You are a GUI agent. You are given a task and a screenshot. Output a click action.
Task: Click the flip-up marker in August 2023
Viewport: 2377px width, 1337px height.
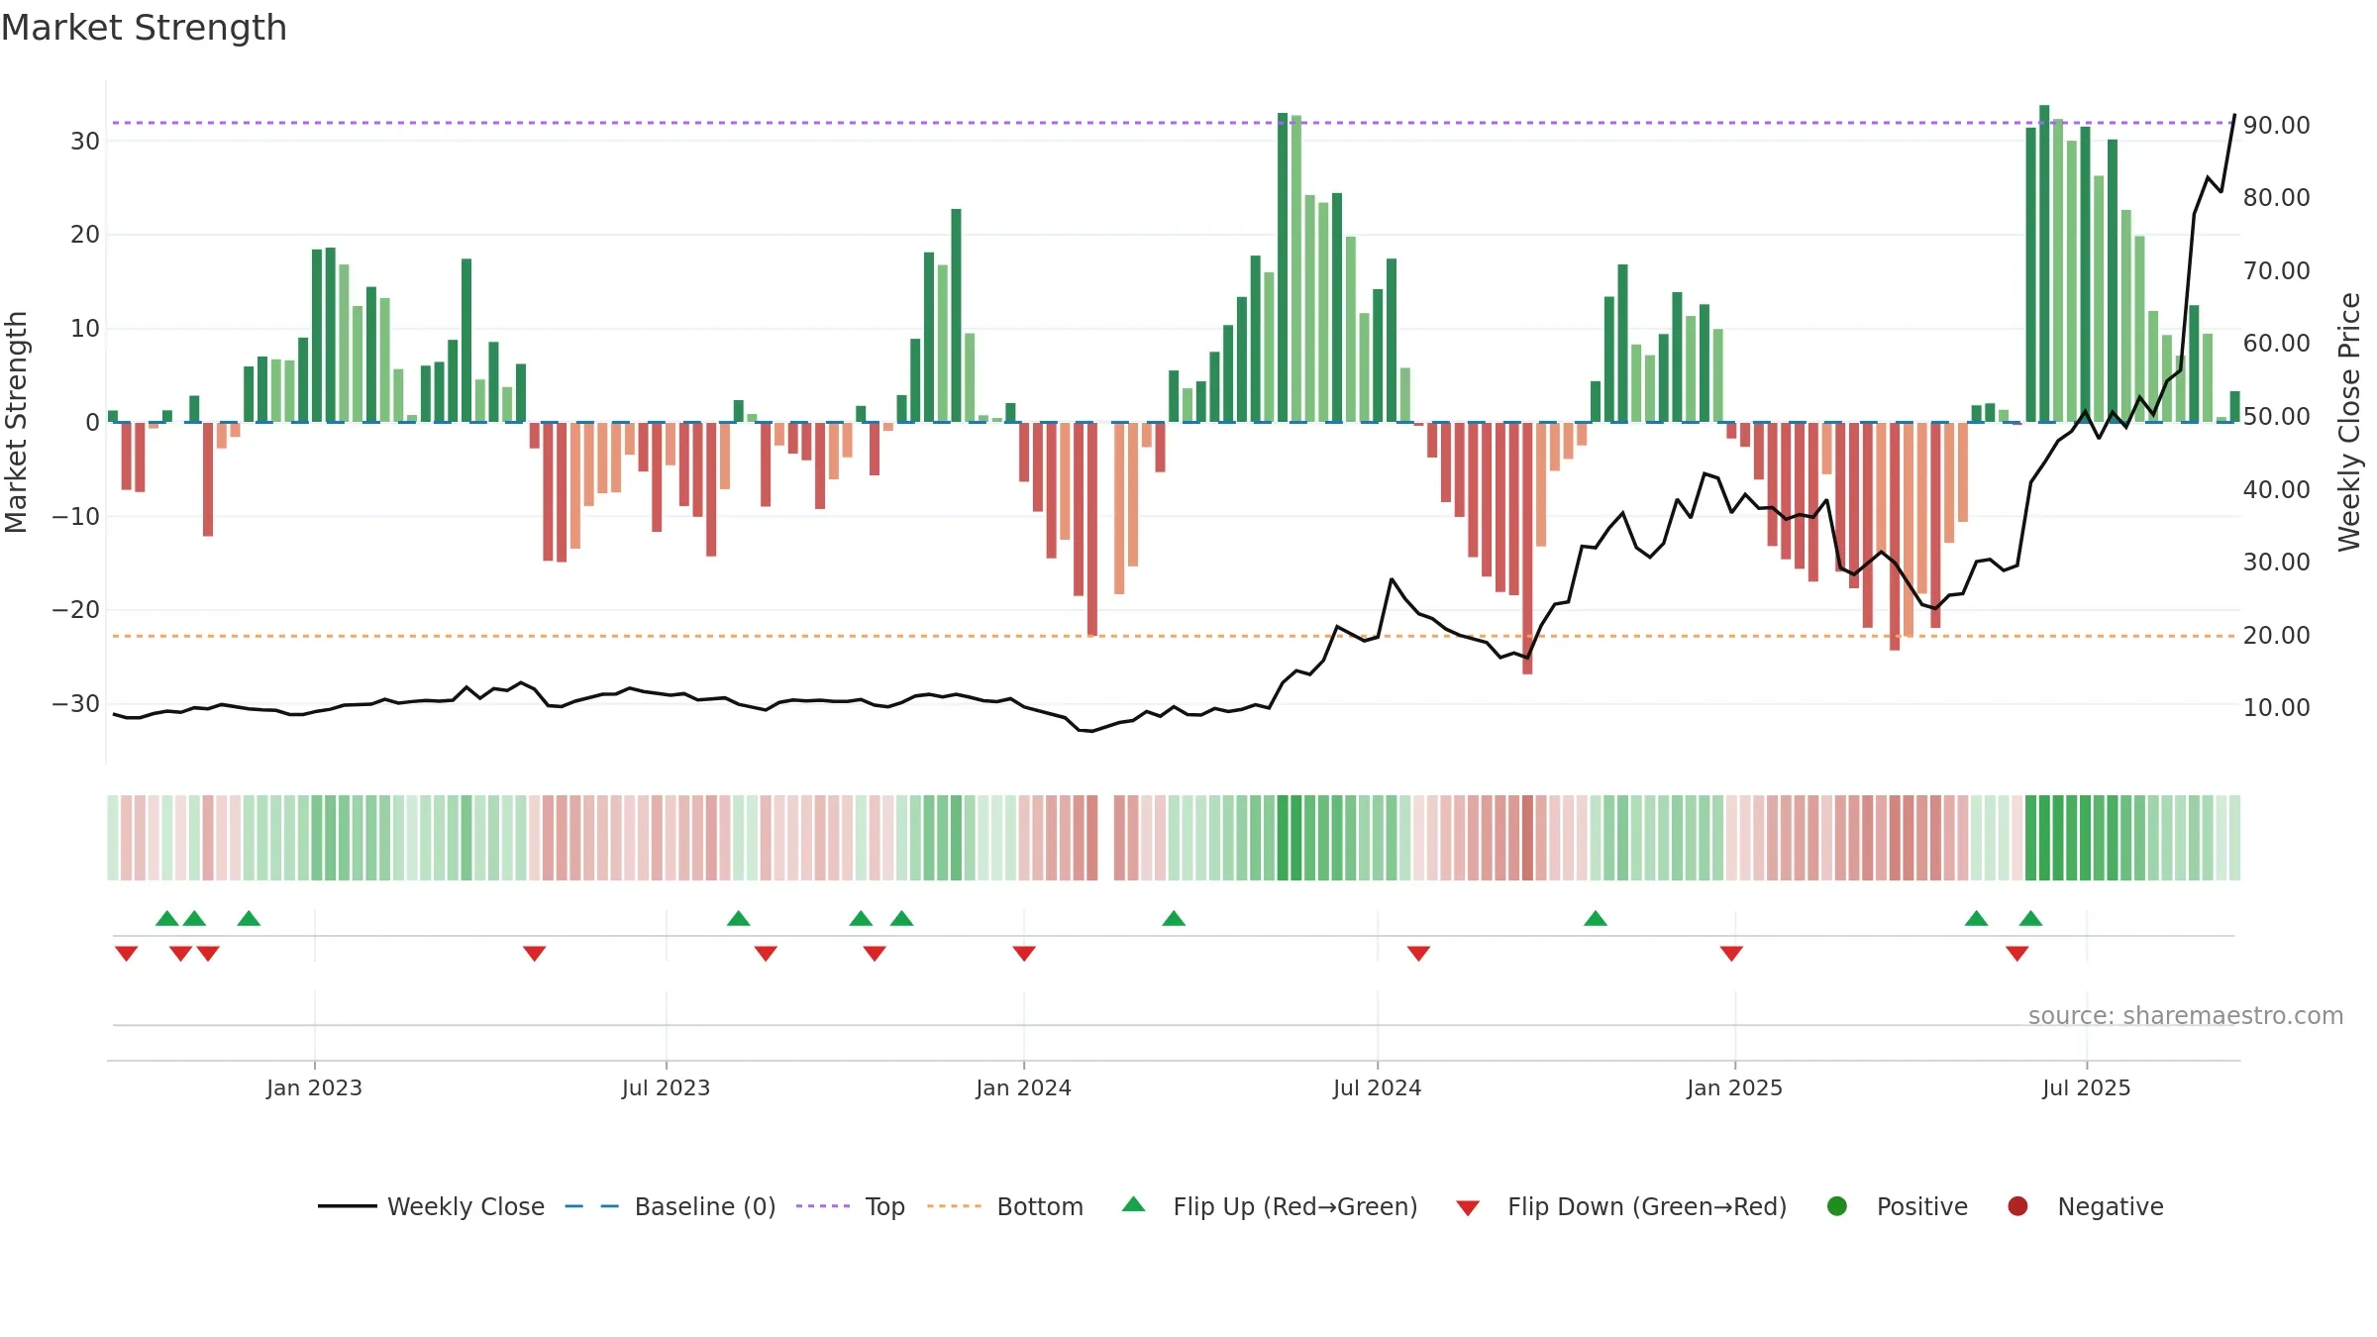coord(738,918)
